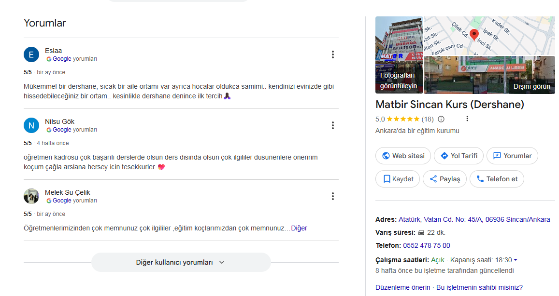Click the Paylaş share icon
559x296 pixels.
[433, 178]
